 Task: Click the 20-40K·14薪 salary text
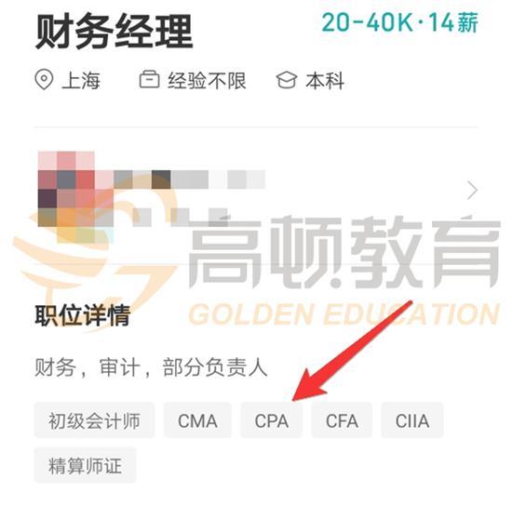[400, 22]
